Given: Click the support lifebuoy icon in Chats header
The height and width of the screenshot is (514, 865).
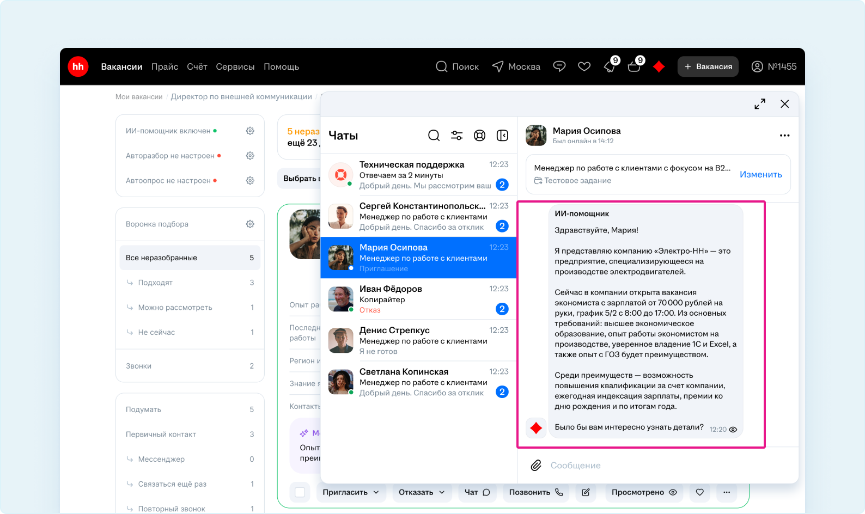Looking at the screenshot, I should tap(479, 136).
